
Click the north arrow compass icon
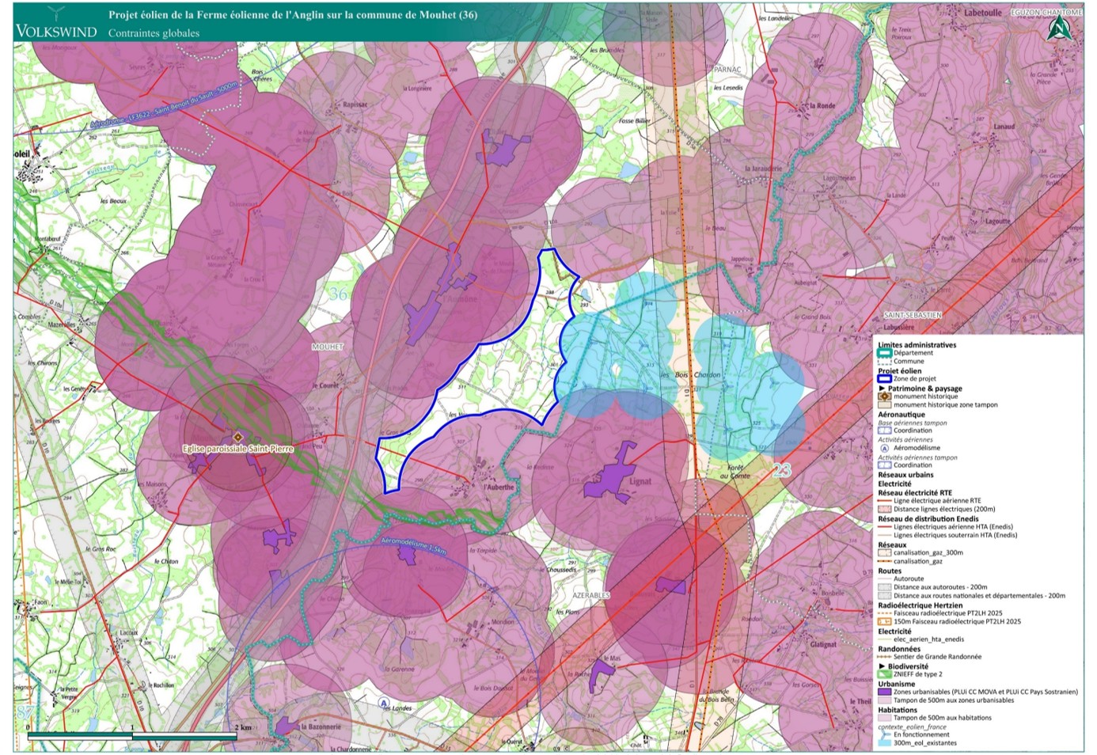[1059, 29]
